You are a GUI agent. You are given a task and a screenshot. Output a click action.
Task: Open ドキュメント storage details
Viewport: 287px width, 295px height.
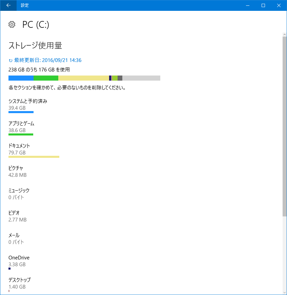[x=19, y=146]
